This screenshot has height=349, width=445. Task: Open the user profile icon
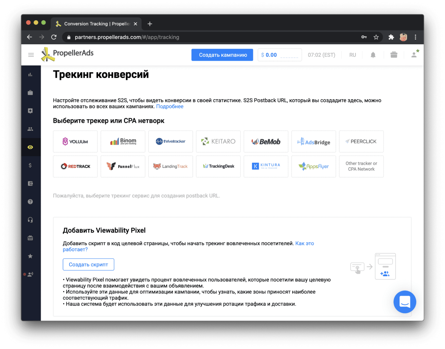pyautogui.click(x=415, y=54)
